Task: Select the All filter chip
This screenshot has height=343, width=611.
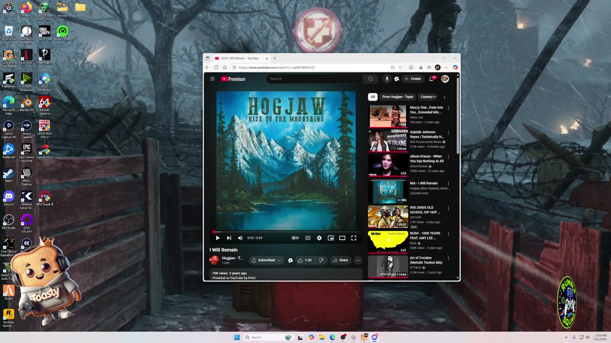Action: point(373,97)
